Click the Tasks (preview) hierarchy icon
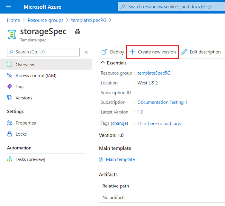This screenshot has width=225, height=206. point(10,159)
